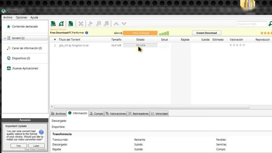This screenshot has height=153, width=272.
Task: Click the Remove torrent X icon
Action: click(x=81, y=24)
